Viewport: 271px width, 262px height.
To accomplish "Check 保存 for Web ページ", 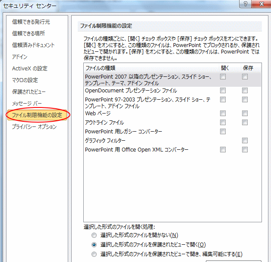I will 245,114.
